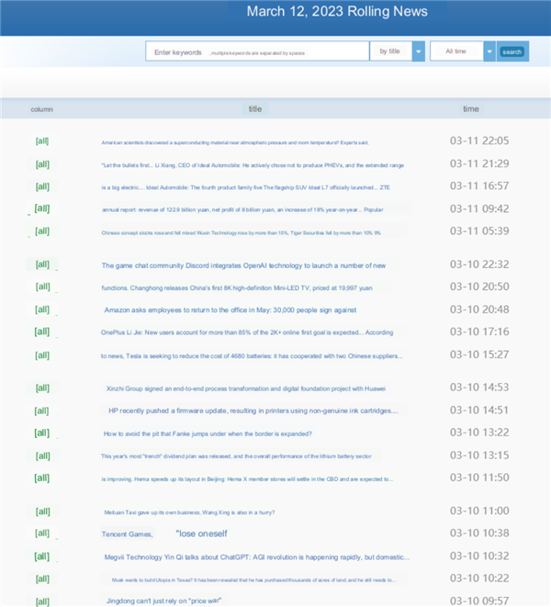Open 'trench' dividend plan lithium battery article

(x=236, y=456)
